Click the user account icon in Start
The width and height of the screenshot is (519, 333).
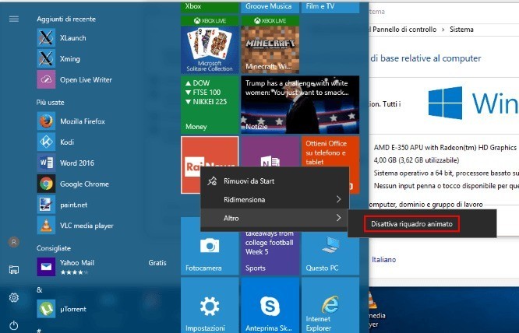point(14,242)
